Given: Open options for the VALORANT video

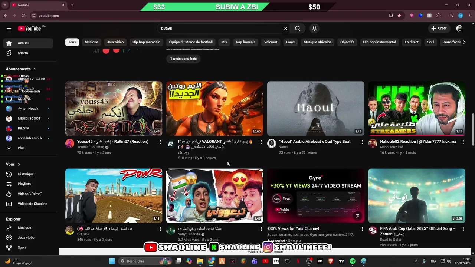Looking at the screenshot, I should pos(261,142).
